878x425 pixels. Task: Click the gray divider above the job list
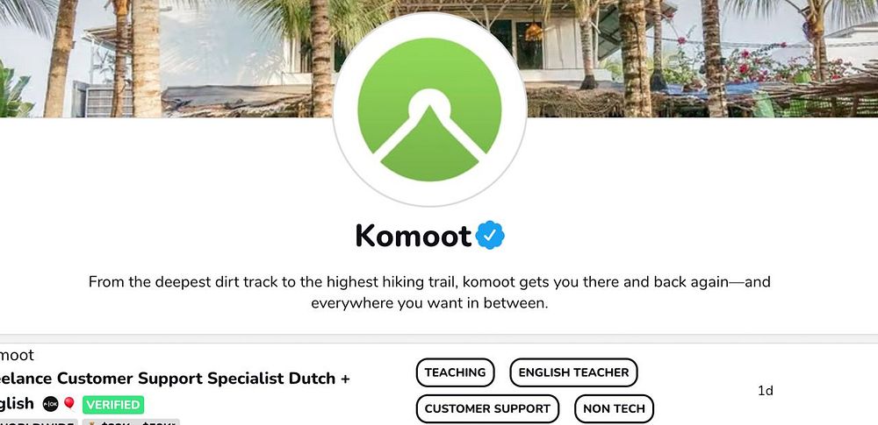point(439,339)
